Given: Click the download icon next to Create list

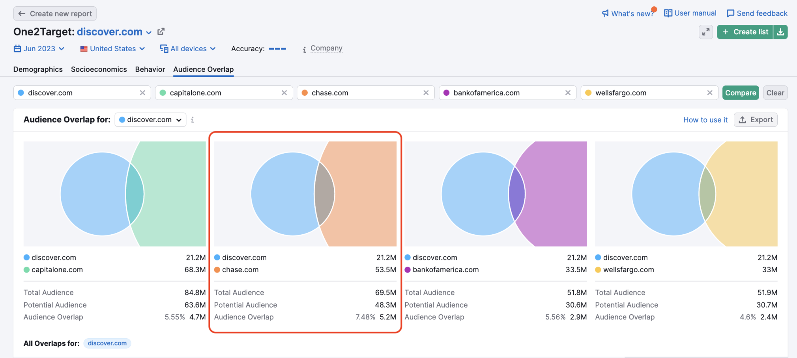Looking at the screenshot, I should pos(780,32).
